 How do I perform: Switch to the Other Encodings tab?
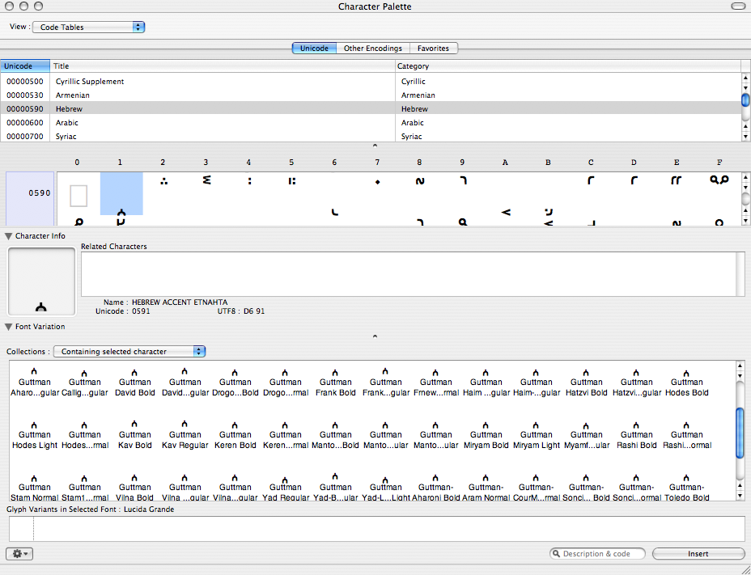click(372, 49)
